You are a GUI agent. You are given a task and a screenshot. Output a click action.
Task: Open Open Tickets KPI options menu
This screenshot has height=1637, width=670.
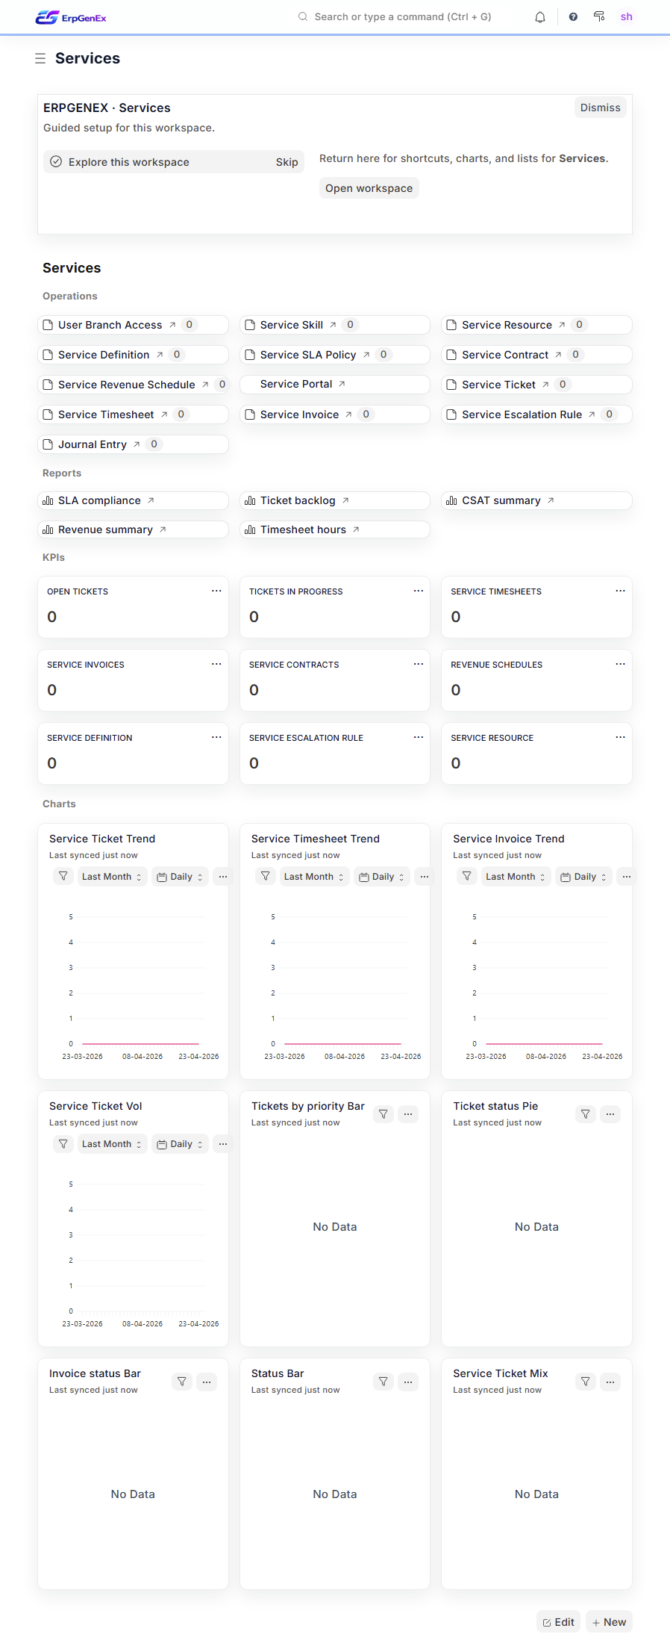(x=216, y=591)
